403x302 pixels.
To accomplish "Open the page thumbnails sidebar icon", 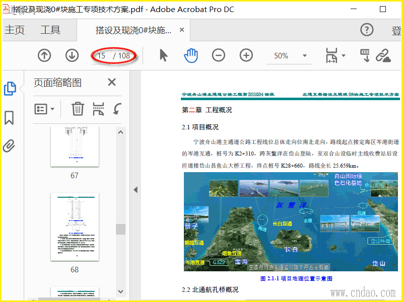I will 10,89.
